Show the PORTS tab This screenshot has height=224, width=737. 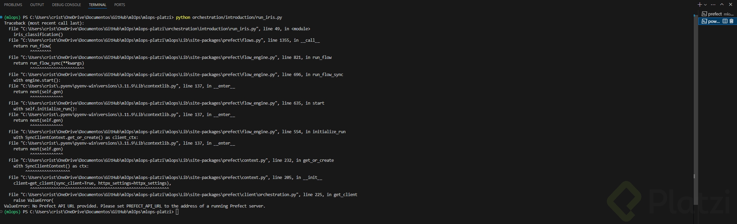(119, 5)
